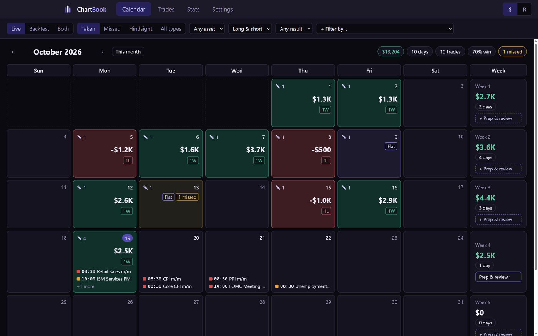Click the $13,204 total profit badge
Screen dimensions: 538x336
pyautogui.click(x=391, y=52)
